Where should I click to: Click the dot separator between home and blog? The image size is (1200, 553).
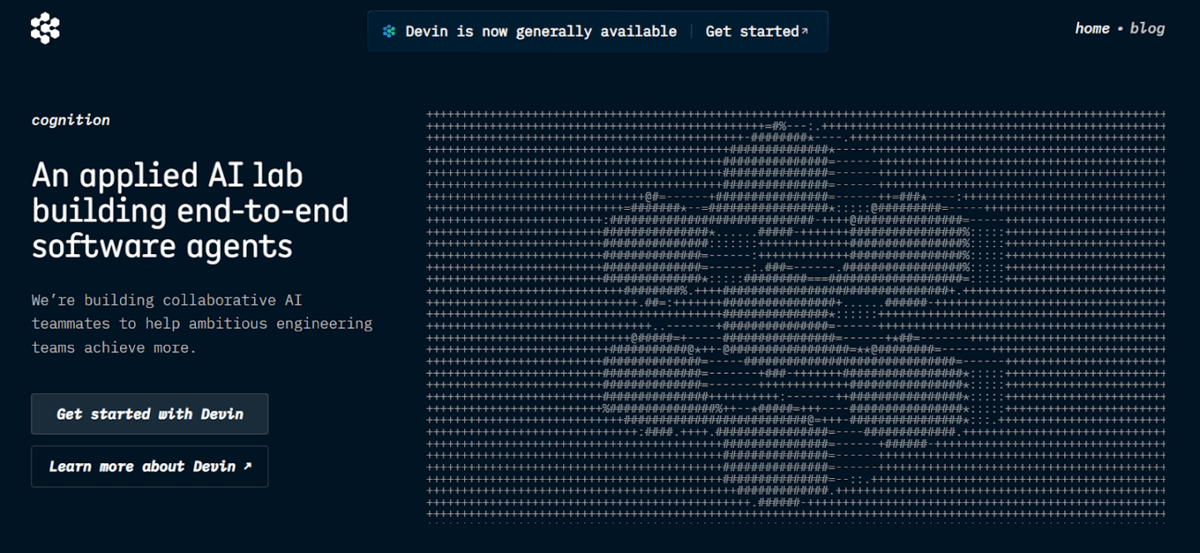pos(1120,29)
